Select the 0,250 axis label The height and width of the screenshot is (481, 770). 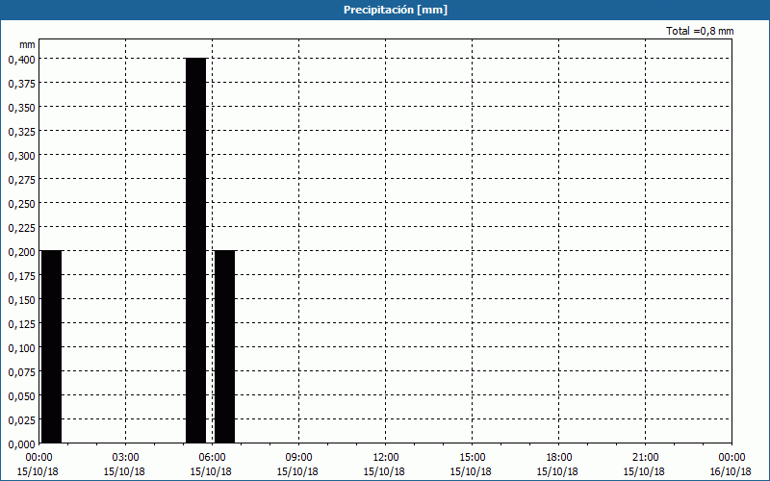[22, 204]
